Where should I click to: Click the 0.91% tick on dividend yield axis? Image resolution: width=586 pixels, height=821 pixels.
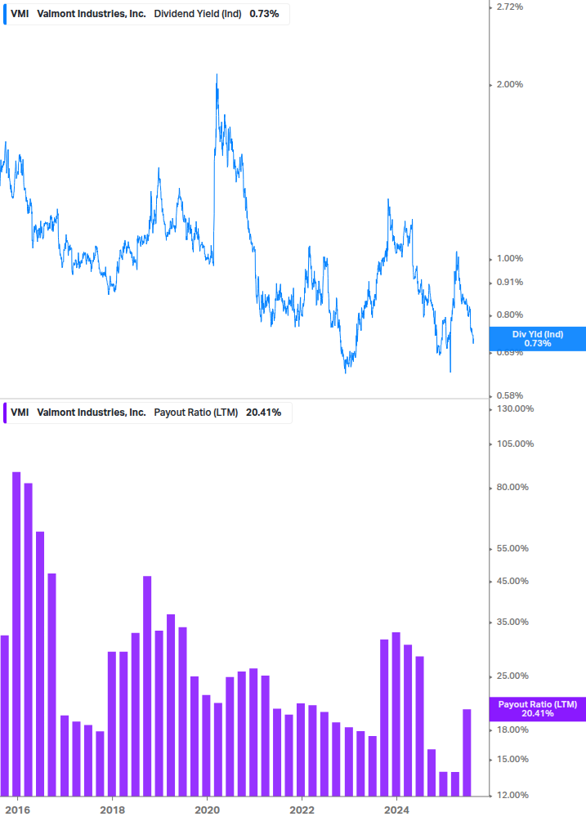[509, 282]
